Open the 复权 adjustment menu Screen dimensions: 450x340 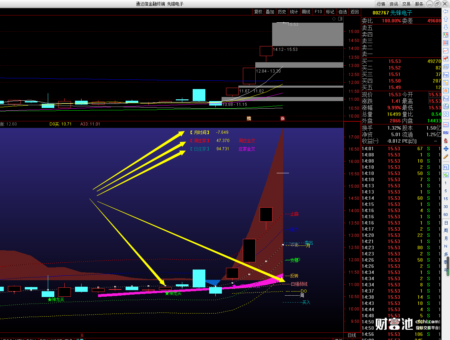258,12
